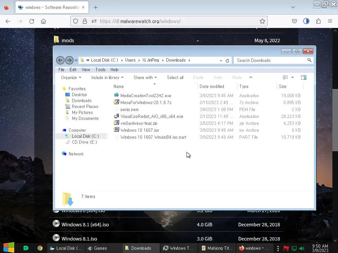Open the View menu
Viewport: 338px width, 253px height.
[x=86, y=70]
